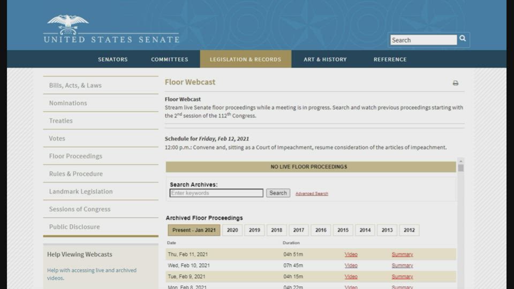Click the Search Archives keyword field
Screen dimensions: 514x289
[x=216, y=193]
